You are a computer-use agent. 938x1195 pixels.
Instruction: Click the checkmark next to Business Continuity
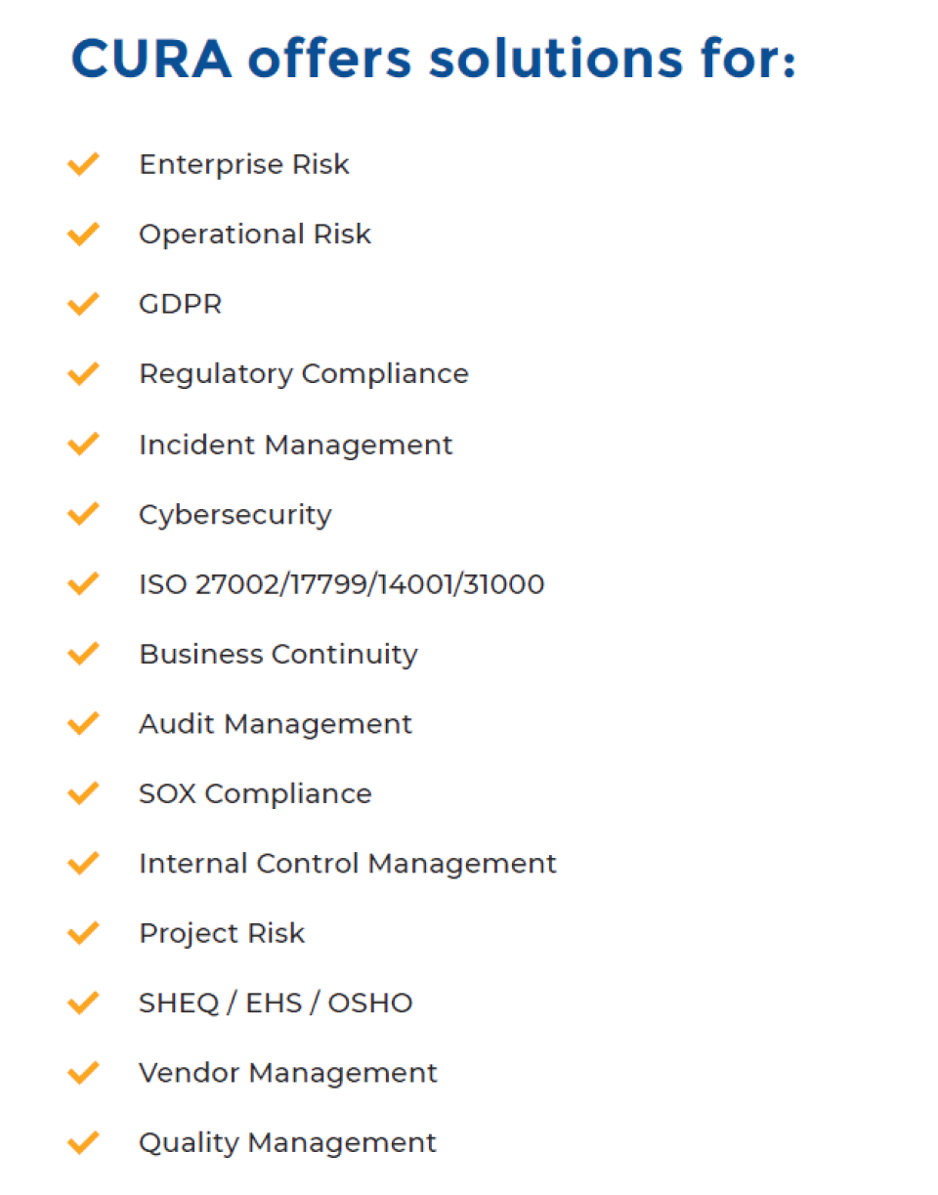(x=84, y=654)
